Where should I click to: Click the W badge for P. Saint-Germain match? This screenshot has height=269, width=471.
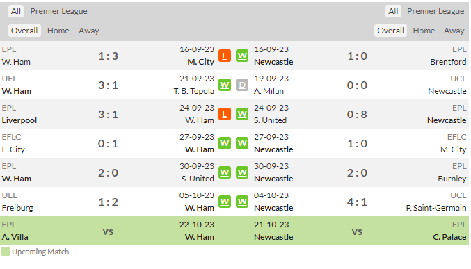pyautogui.click(x=242, y=202)
